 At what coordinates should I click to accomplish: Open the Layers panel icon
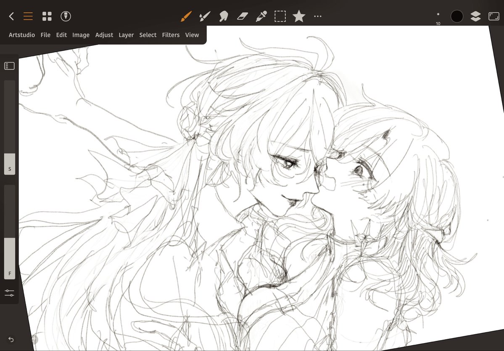click(x=475, y=16)
